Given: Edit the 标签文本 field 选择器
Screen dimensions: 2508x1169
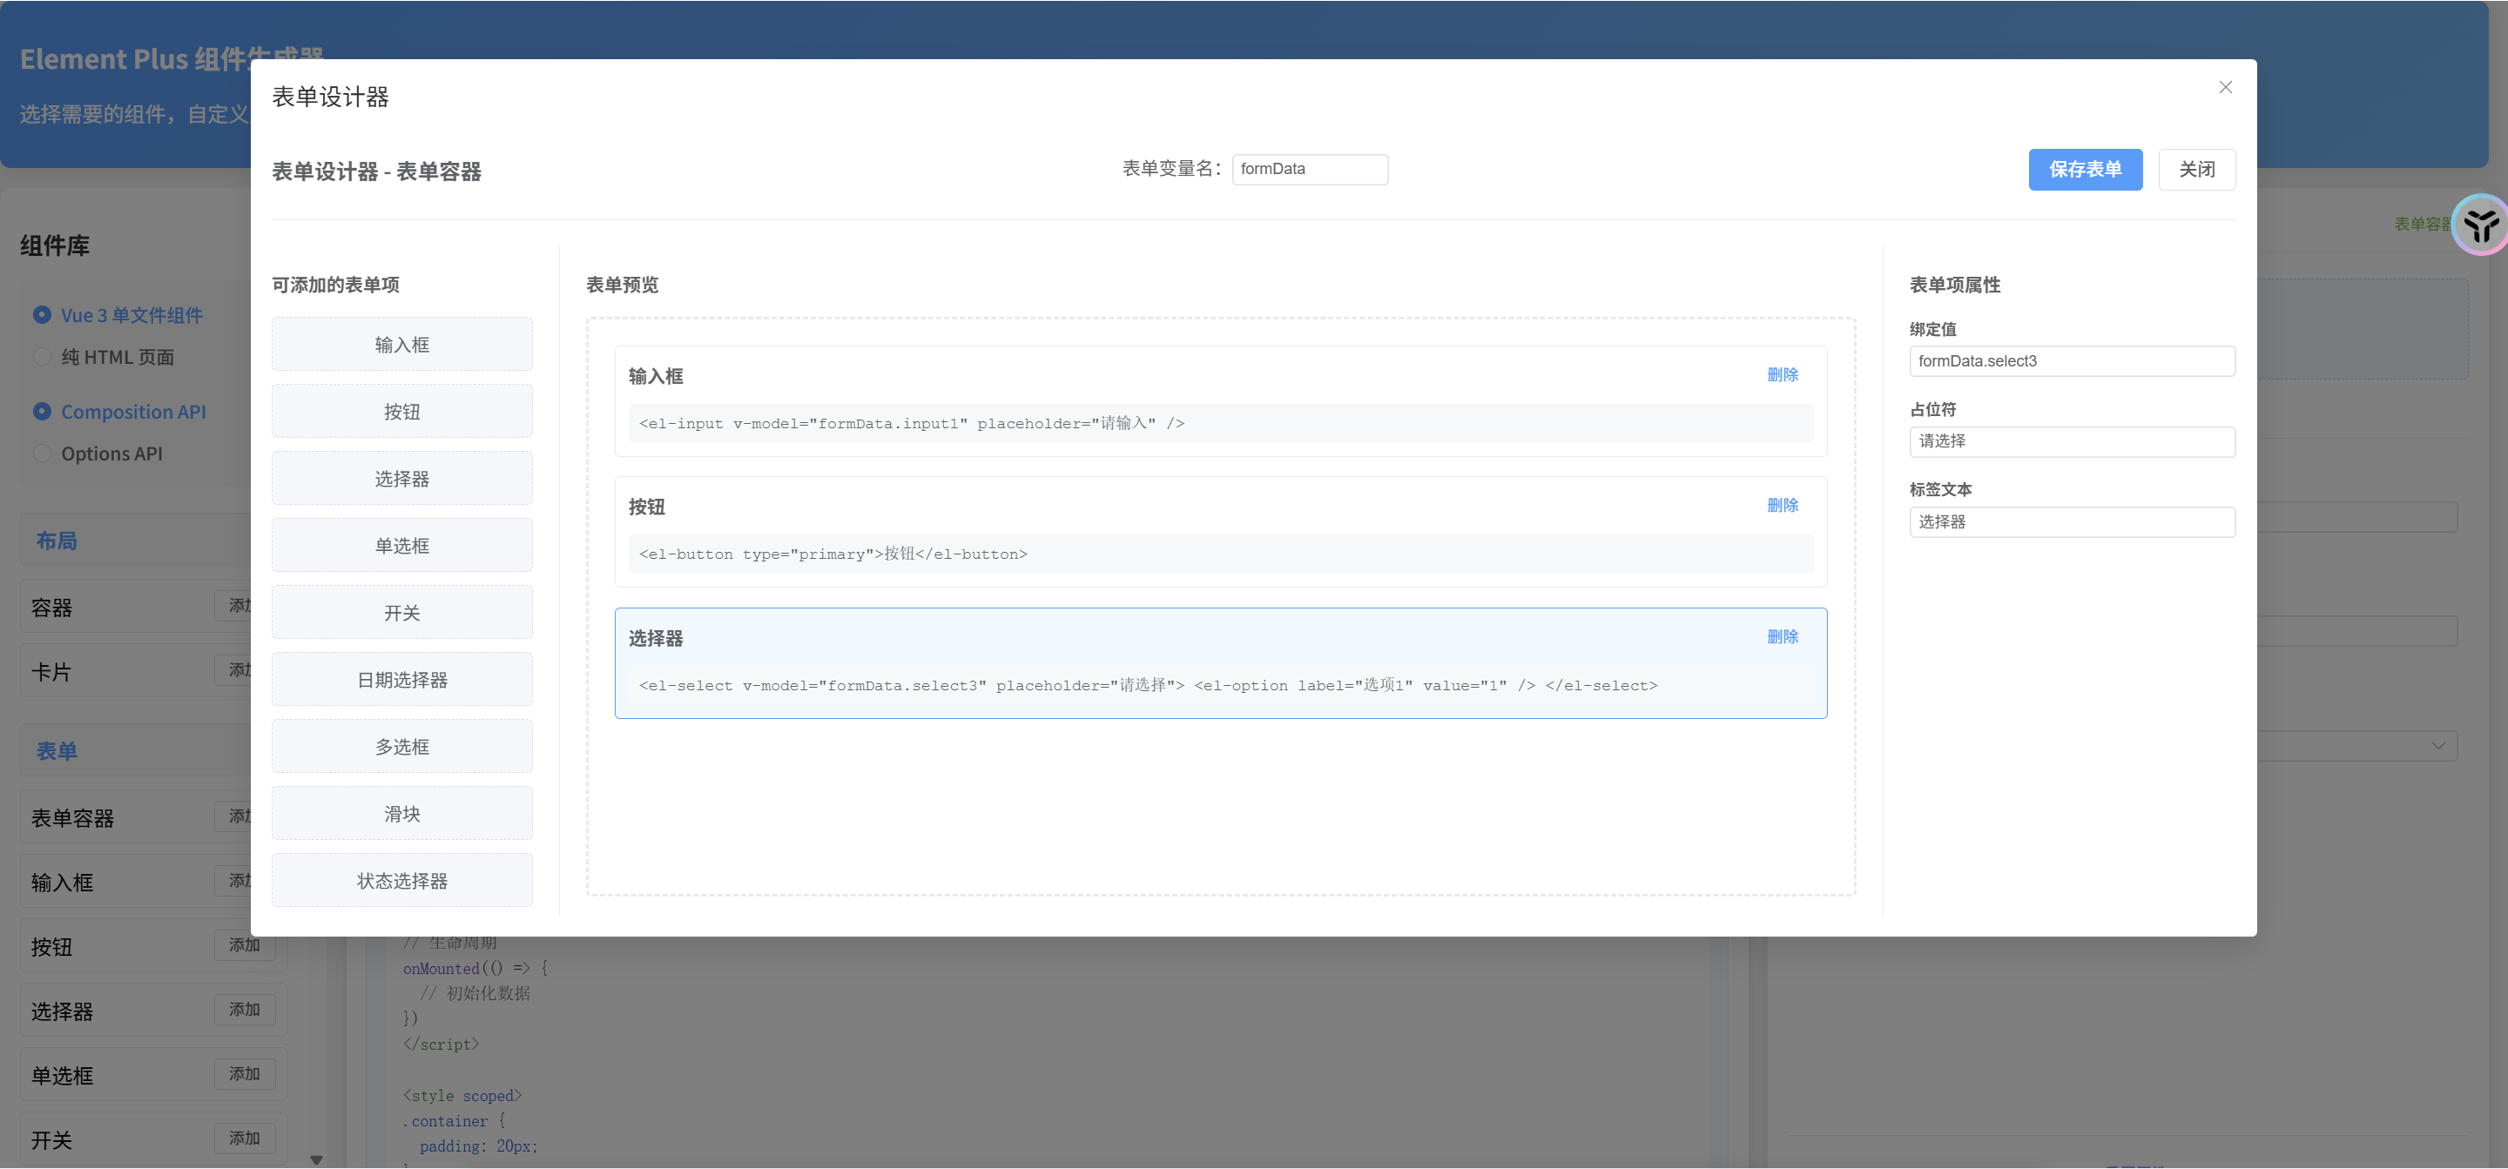Looking at the screenshot, I should pyautogui.click(x=2071, y=521).
